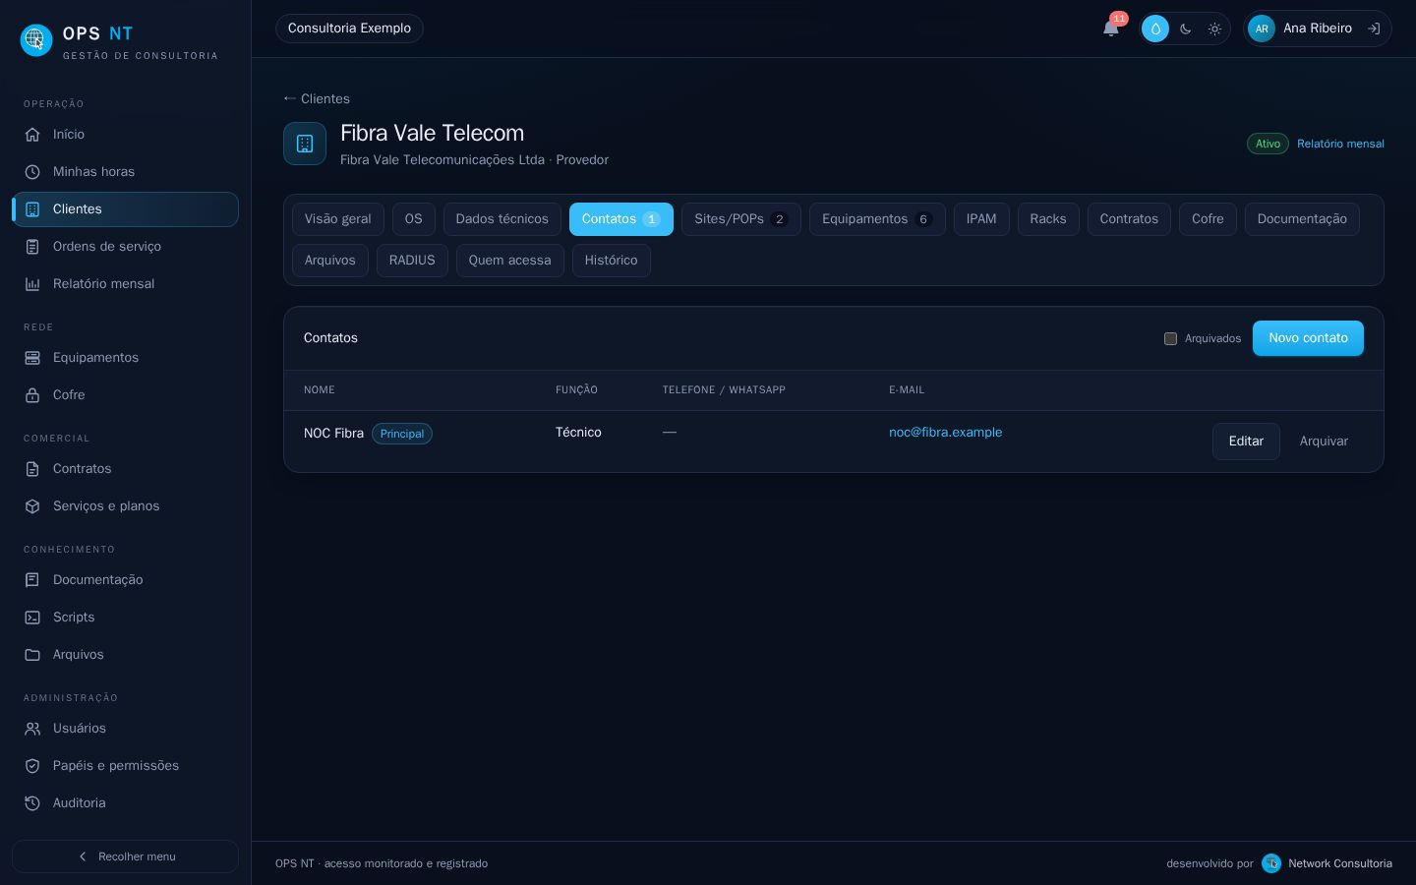Edit the NOC Fibra contact
The height and width of the screenshot is (885, 1416).
(1246, 442)
